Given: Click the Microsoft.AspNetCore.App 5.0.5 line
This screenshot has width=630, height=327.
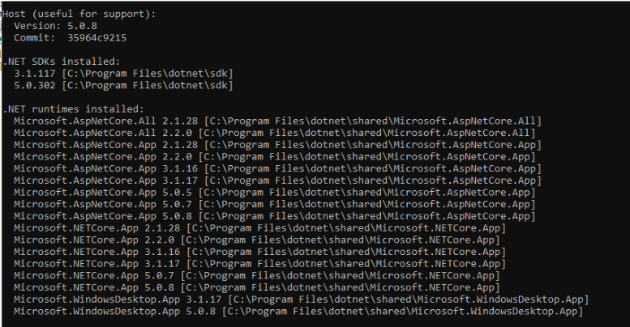Looking at the screenshot, I should 275,193.
